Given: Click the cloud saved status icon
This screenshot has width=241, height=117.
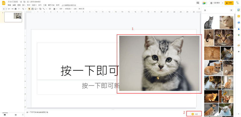Looking at the screenshot, I should pos(28,2).
